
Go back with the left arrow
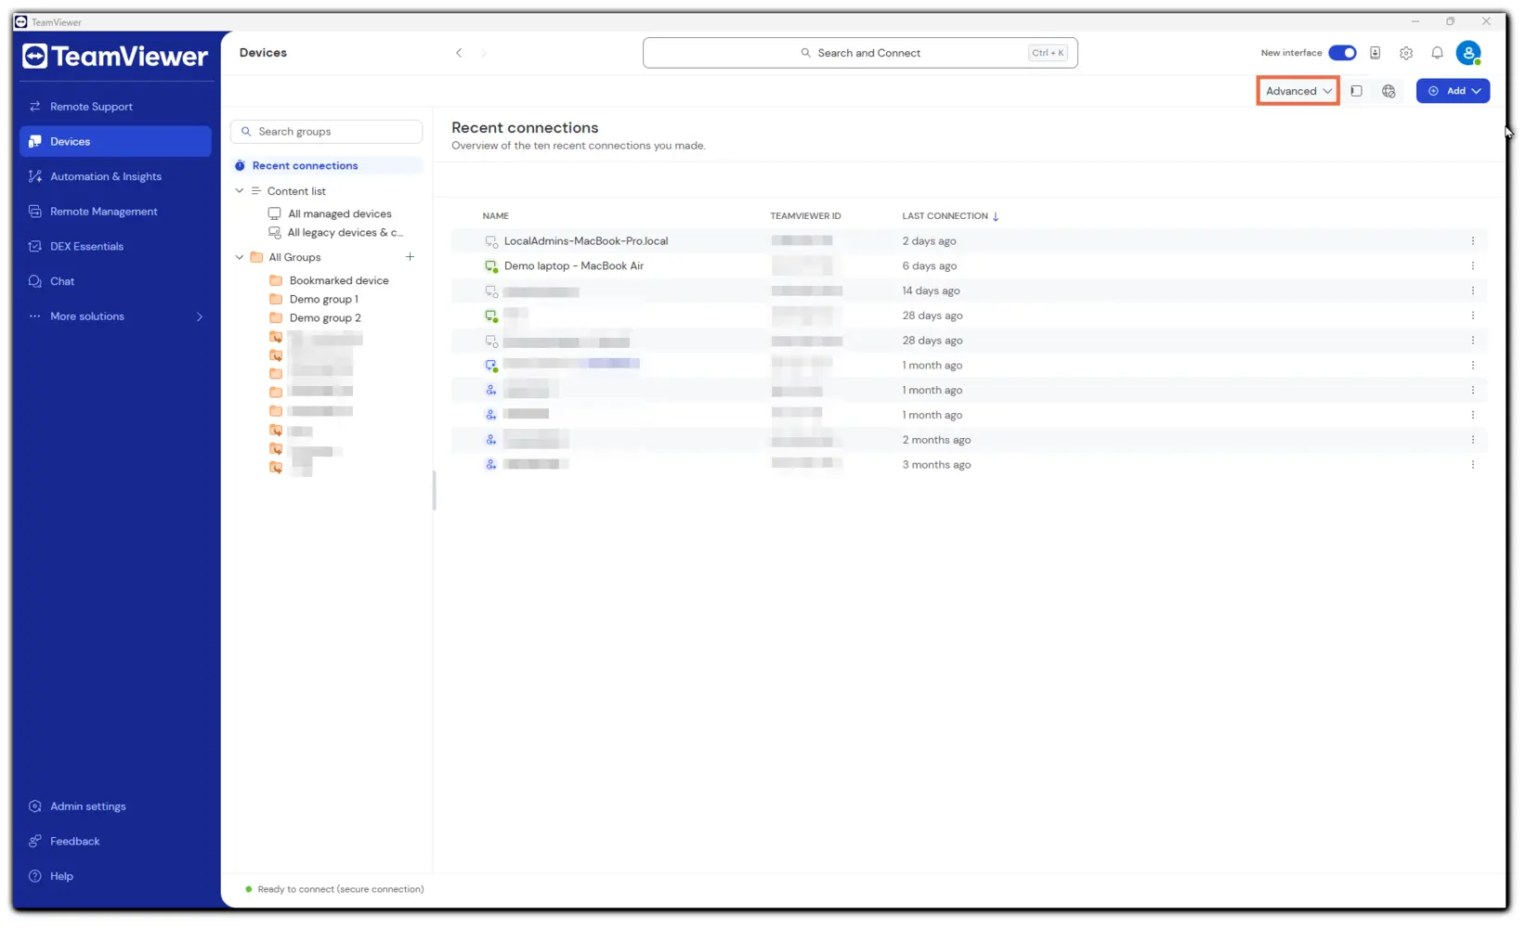coord(459,53)
